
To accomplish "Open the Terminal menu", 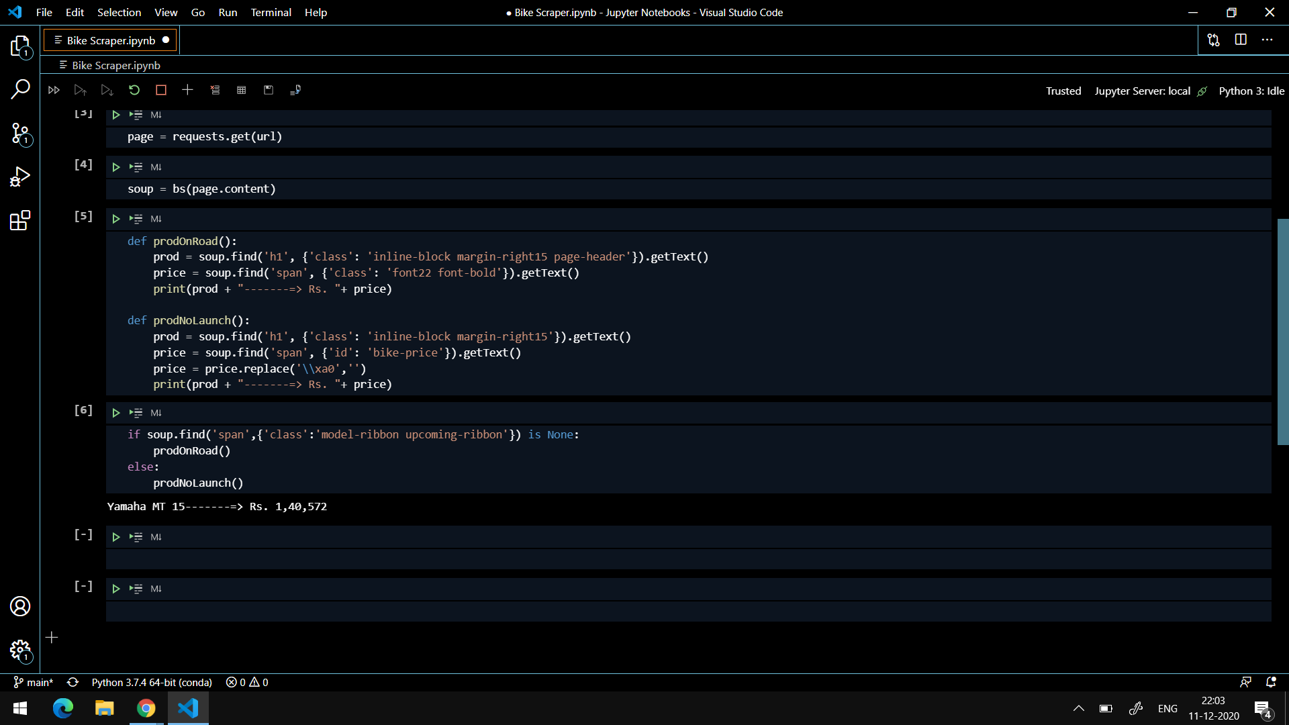I will click(x=271, y=12).
